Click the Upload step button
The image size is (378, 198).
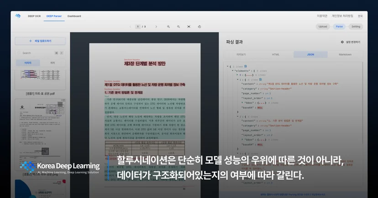(323, 27)
